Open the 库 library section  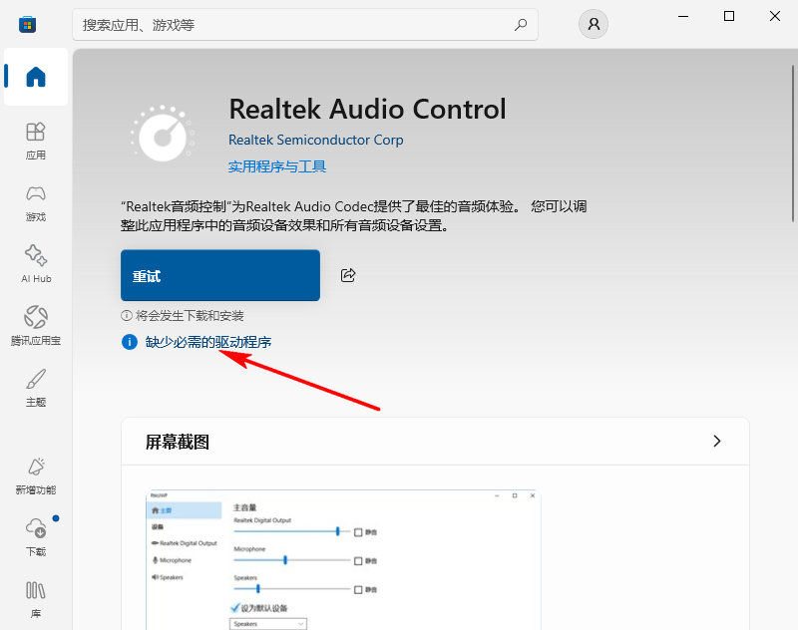click(36, 600)
